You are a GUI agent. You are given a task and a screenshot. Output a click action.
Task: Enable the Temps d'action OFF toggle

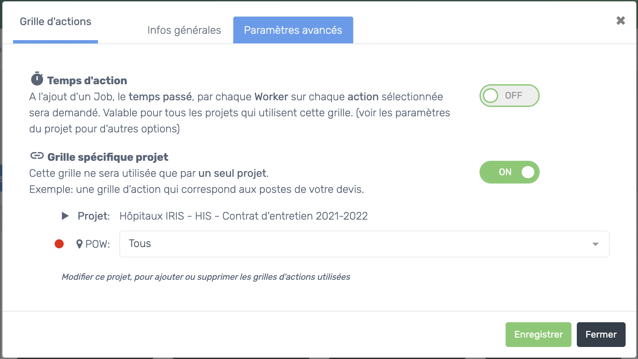click(x=509, y=96)
